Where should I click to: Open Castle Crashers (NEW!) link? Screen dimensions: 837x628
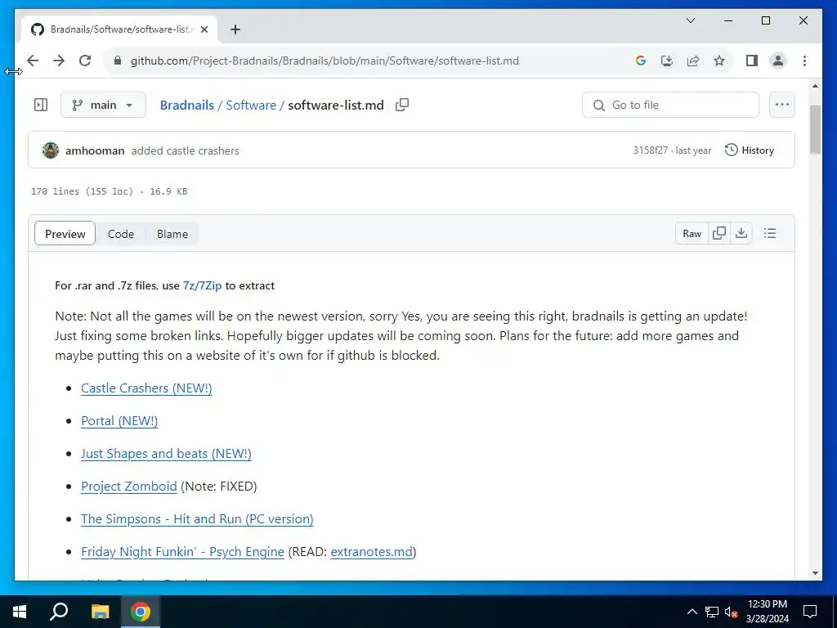[x=146, y=388]
